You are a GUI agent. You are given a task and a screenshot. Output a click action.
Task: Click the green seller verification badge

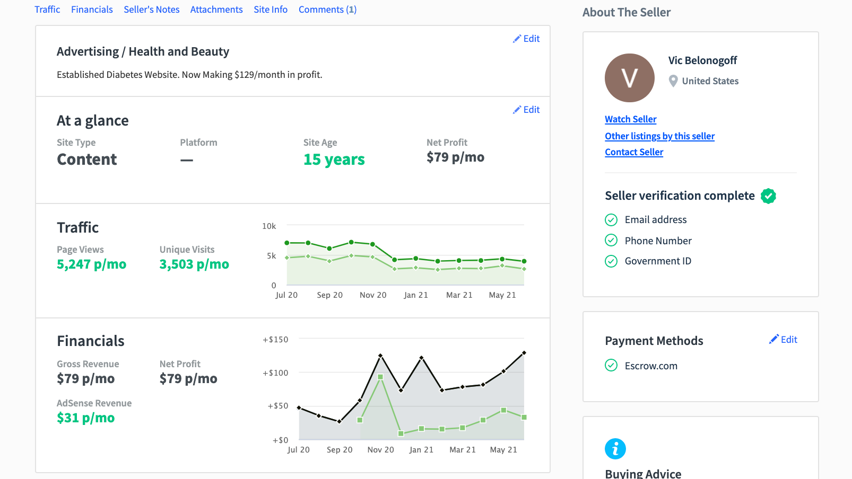coord(768,196)
